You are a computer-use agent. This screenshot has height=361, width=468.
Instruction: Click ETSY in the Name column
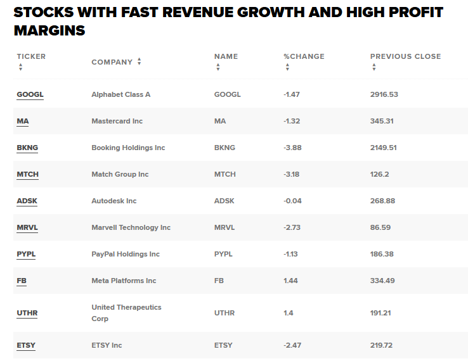coord(223,345)
